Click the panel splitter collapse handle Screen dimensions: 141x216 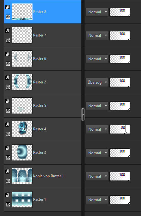tap(83, 114)
